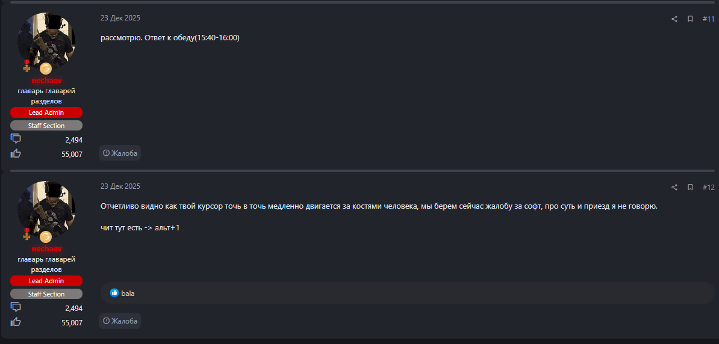
Task: Open nechaev's profile from the post #11 username
Action: pos(46,81)
